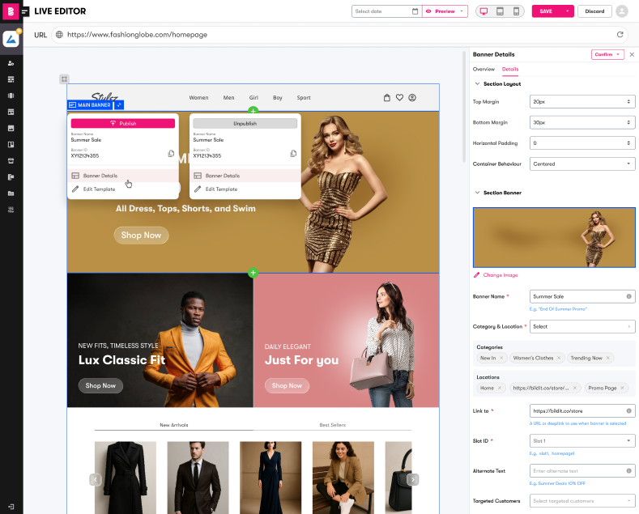This screenshot has height=514, width=639.
Task: Adjust the Top Margin stepper
Action: [x=628, y=102]
